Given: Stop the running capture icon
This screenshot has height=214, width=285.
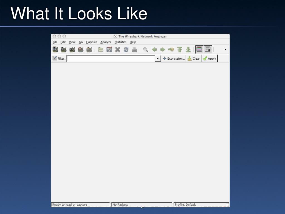Looking at the screenshot, I should click(81, 49).
